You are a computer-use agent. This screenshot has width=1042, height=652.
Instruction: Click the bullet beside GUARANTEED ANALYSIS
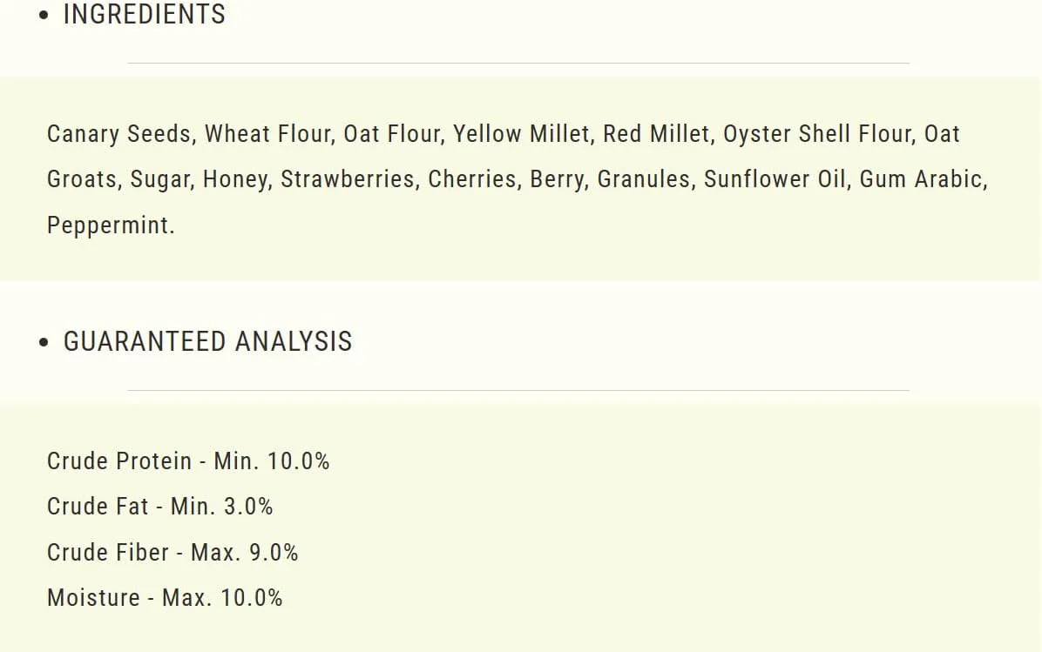coord(44,342)
